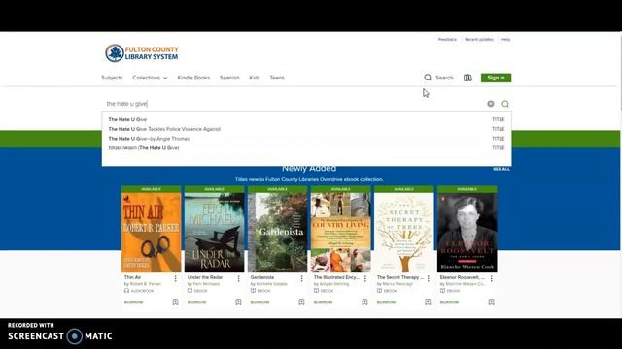Click the Fulton County Library System logo

pos(142,53)
